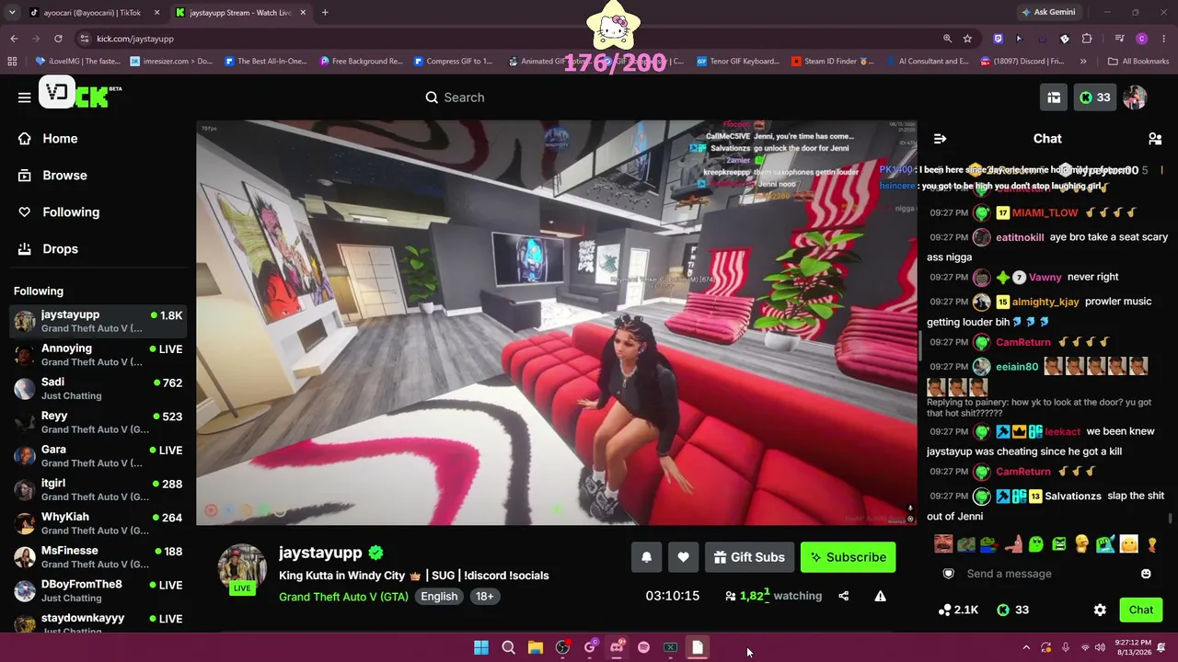This screenshot has width=1178, height=662.
Task: Show hidden system tray icons
Action: tap(1026, 647)
